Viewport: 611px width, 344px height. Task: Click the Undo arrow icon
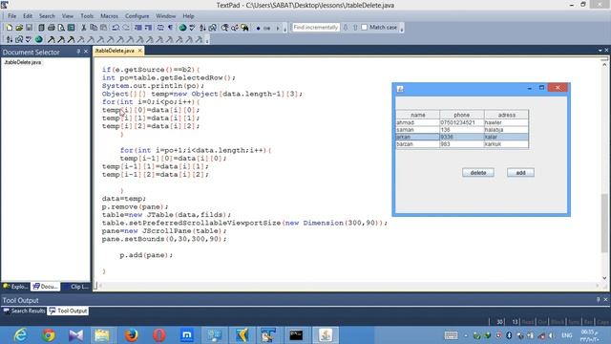pyautogui.click(x=116, y=28)
